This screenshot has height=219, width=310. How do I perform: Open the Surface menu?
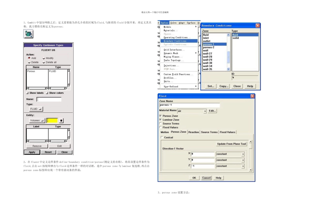[191, 23]
